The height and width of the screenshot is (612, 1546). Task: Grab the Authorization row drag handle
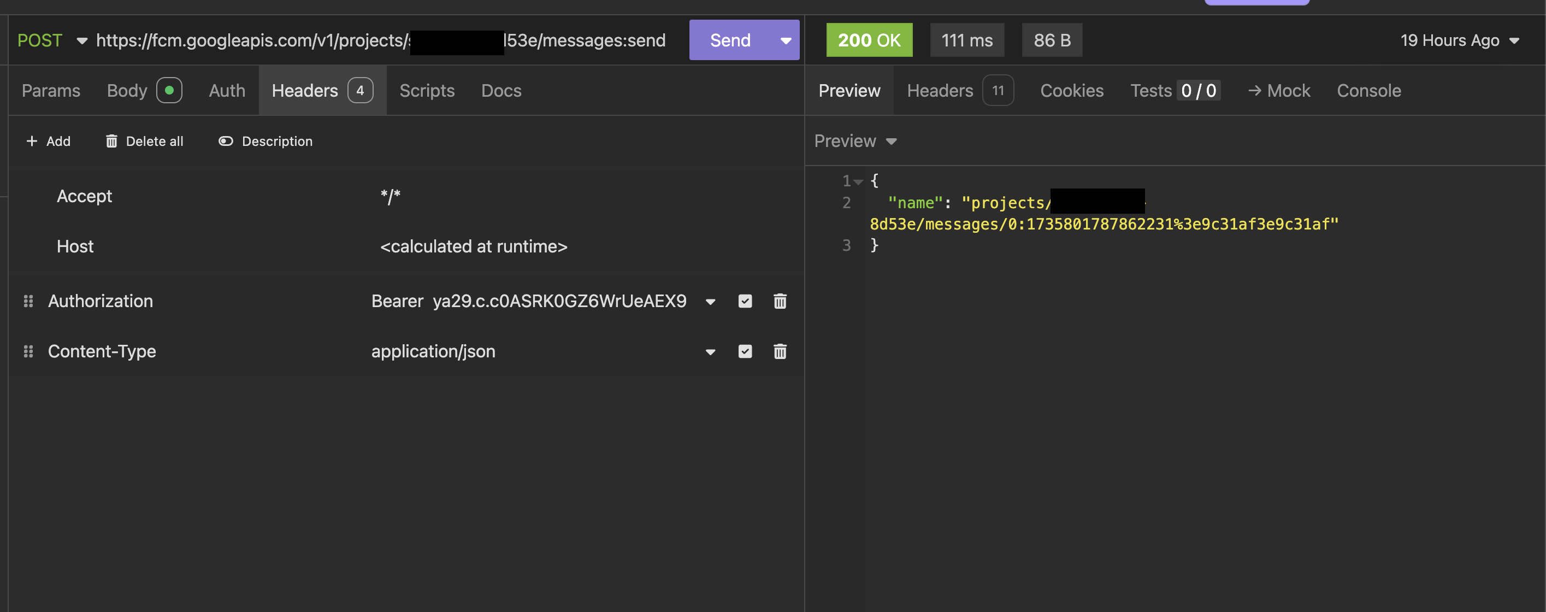(x=28, y=301)
